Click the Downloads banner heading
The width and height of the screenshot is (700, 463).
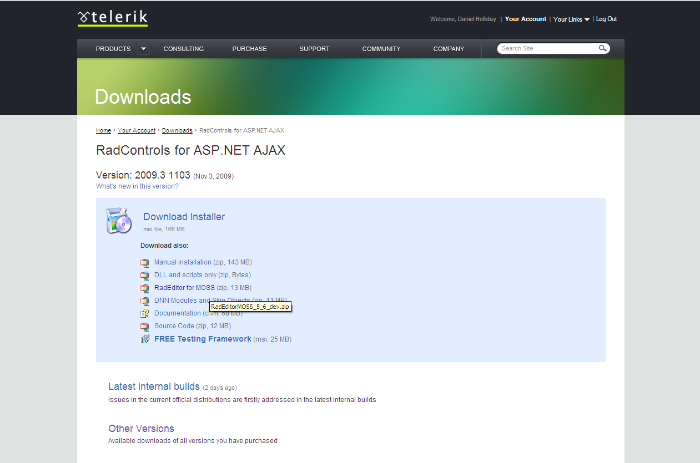click(x=143, y=97)
